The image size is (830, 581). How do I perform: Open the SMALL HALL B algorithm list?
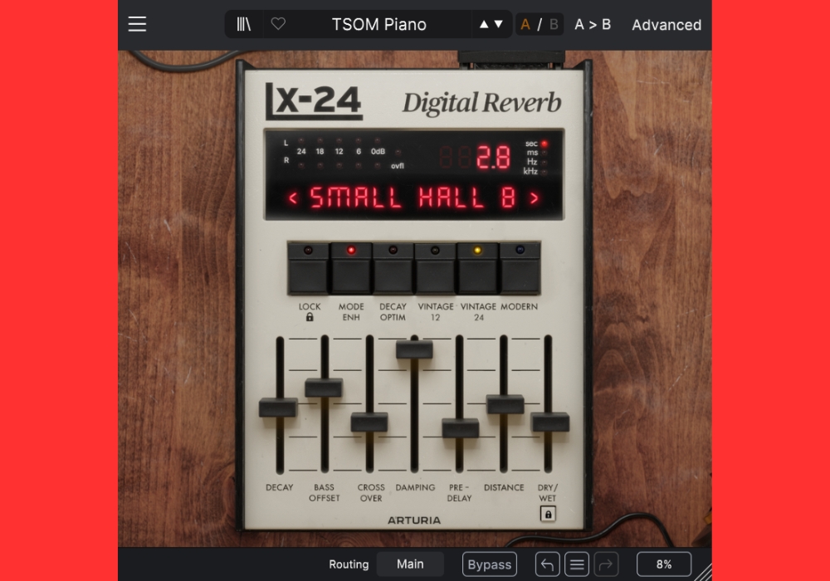coord(413,198)
